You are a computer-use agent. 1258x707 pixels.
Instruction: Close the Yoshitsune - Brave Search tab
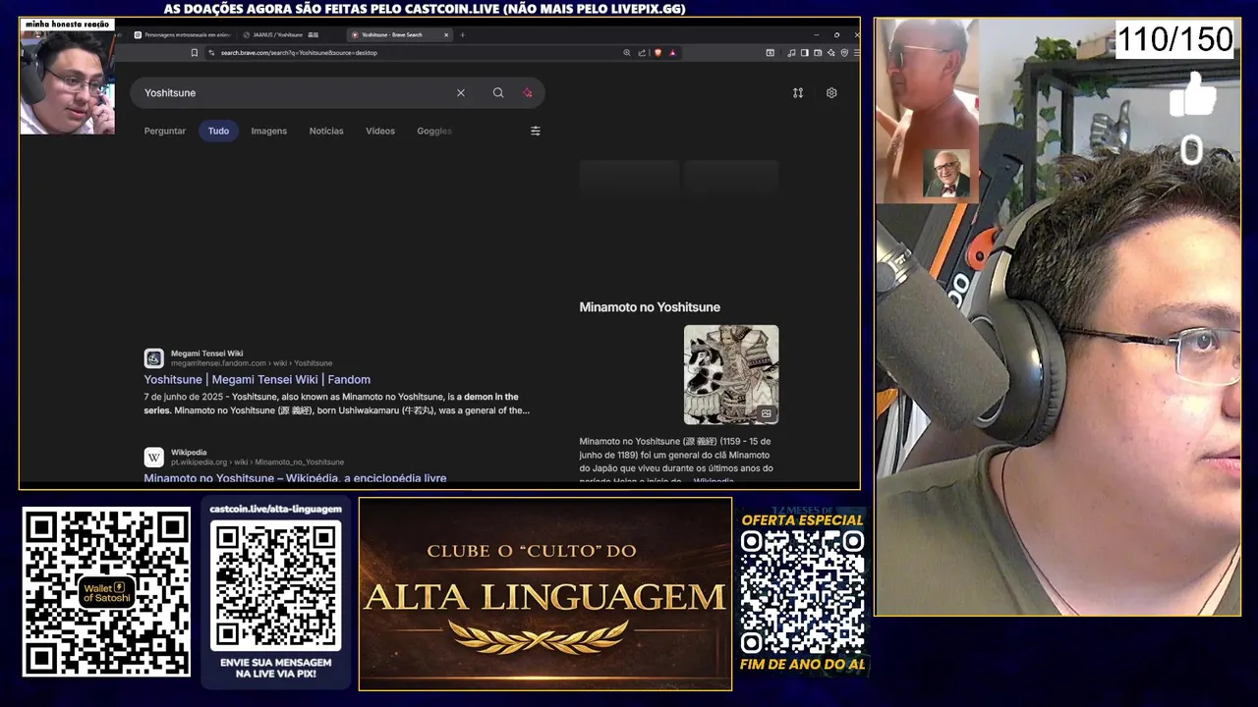[x=446, y=34]
